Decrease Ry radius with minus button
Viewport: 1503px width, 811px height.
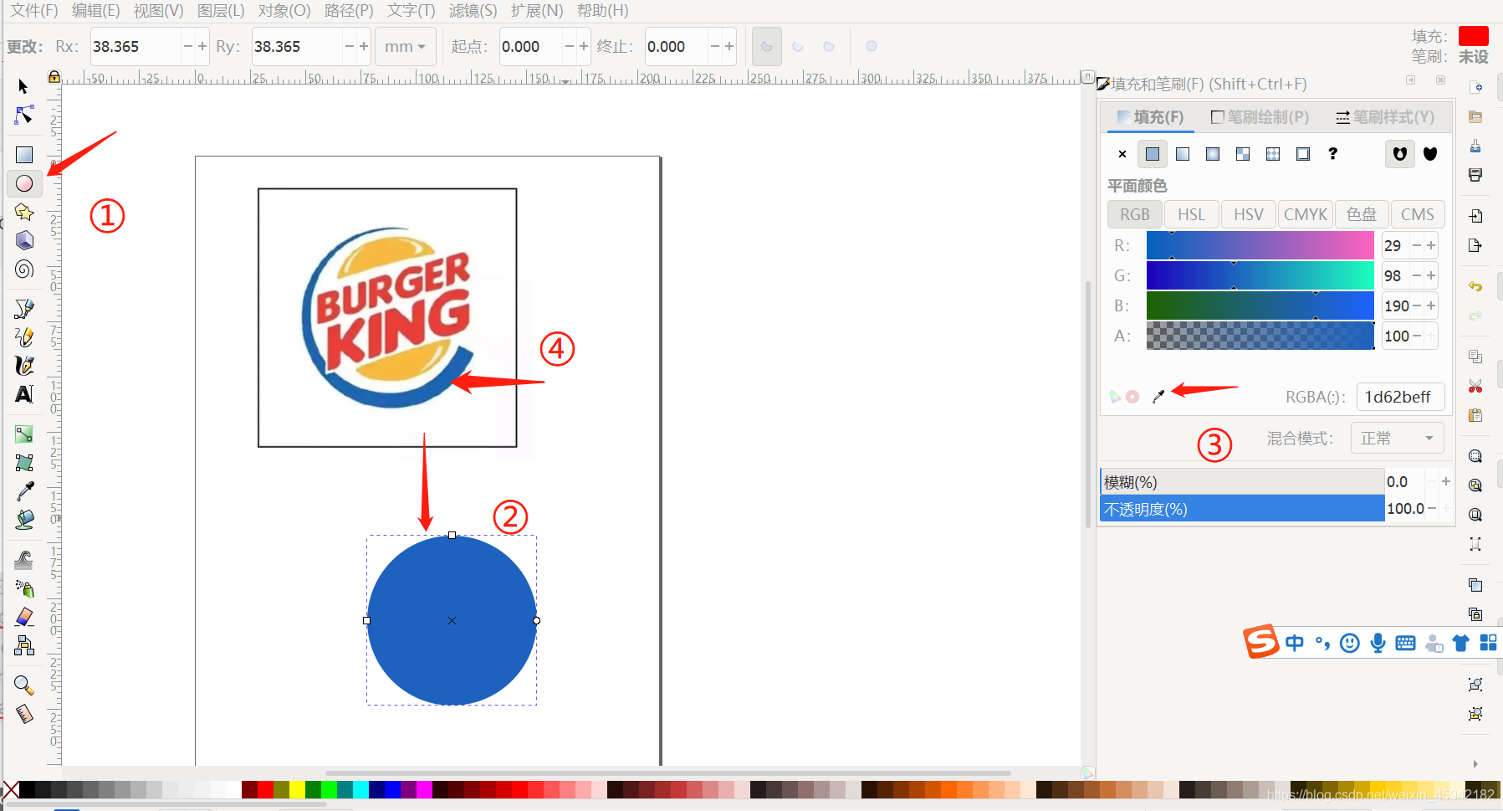click(350, 47)
